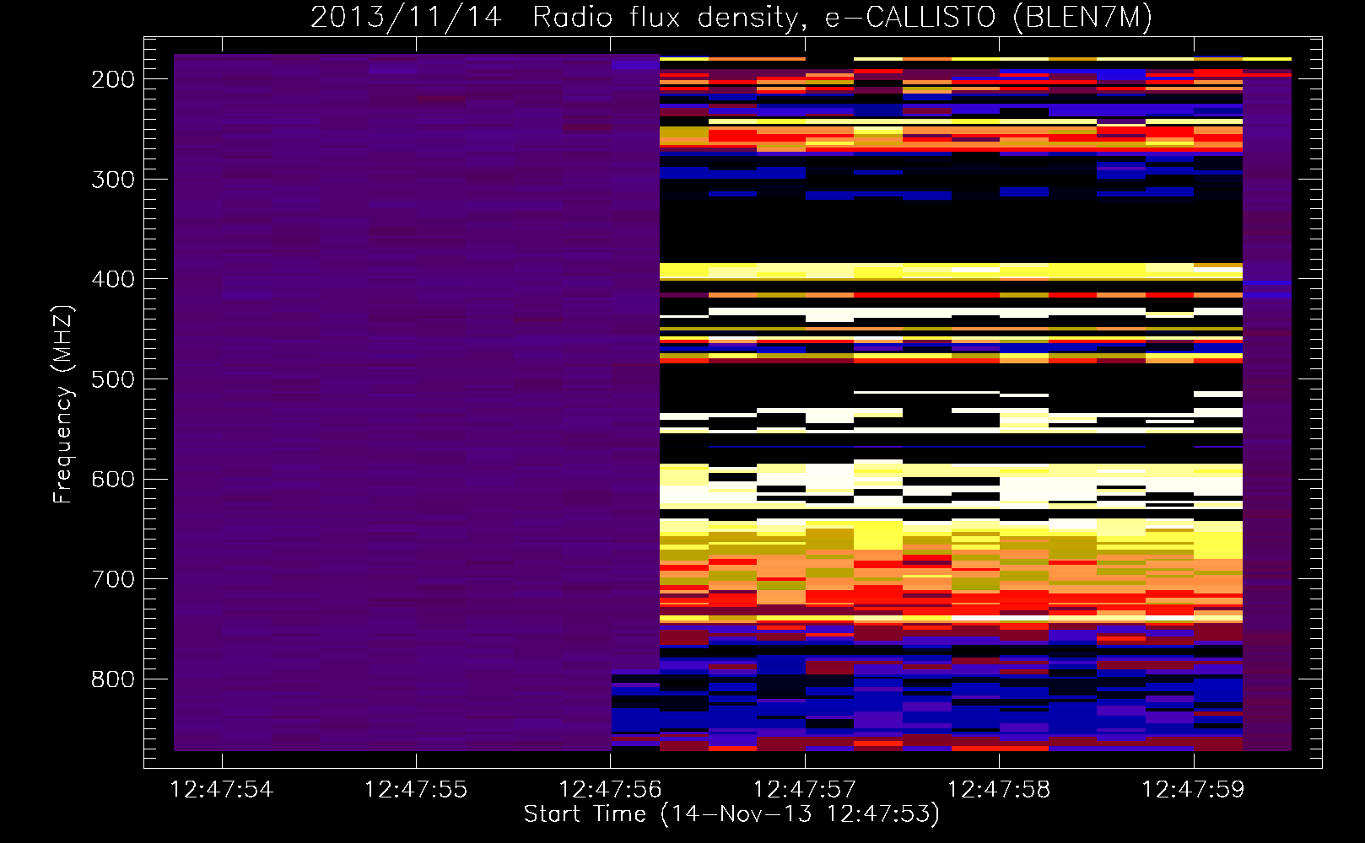Click the 12:47:59 time tick label
Viewport: 1365px width, 843px height.
tap(1193, 790)
